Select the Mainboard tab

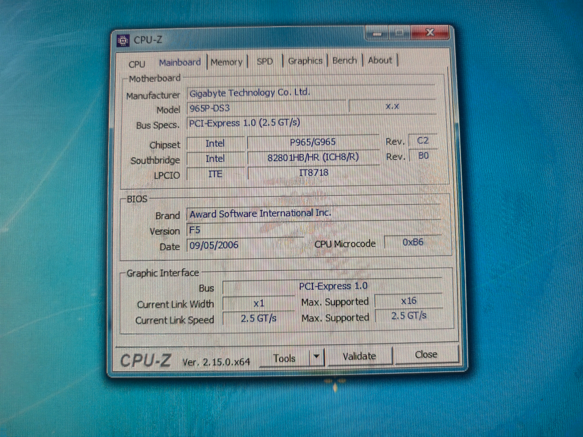(x=180, y=63)
